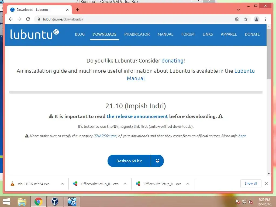Open a new tab with plus button

tap(78, 10)
